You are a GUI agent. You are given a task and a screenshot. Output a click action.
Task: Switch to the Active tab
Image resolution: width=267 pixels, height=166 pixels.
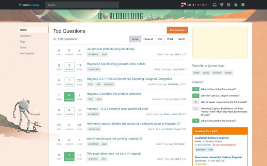click(135, 39)
